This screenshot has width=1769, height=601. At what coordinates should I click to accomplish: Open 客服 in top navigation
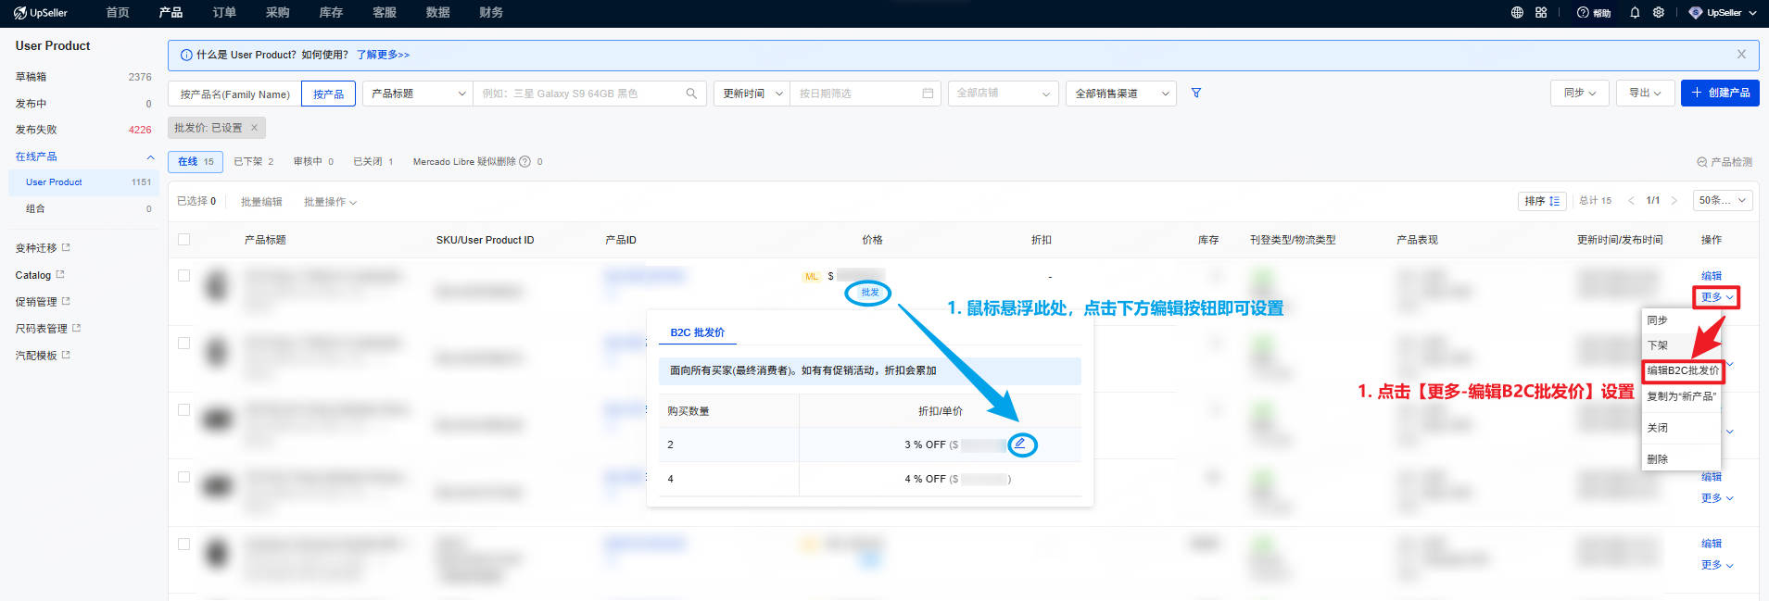point(385,13)
